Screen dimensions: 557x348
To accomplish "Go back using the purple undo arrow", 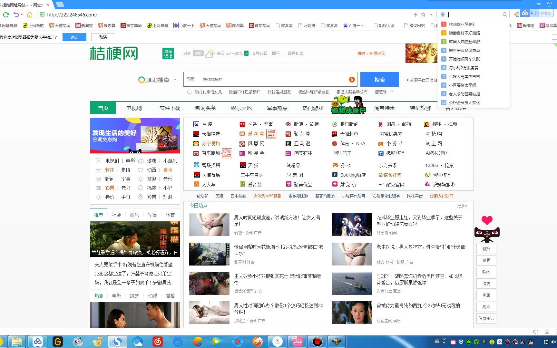I will tap(16, 15).
